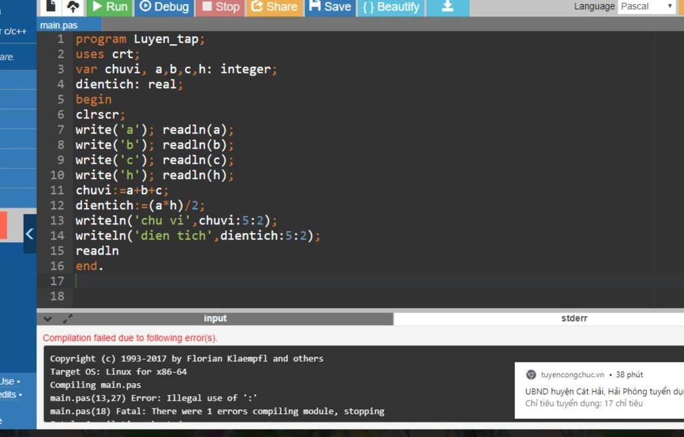Image resolution: width=684 pixels, height=437 pixels.
Task: Save the project
Action: click(x=330, y=7)
